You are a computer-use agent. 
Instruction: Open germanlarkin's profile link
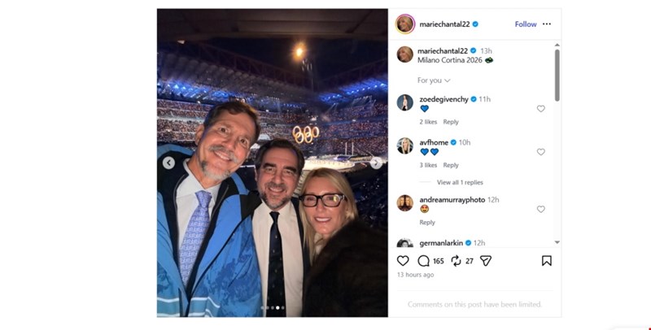click(440, 242)
